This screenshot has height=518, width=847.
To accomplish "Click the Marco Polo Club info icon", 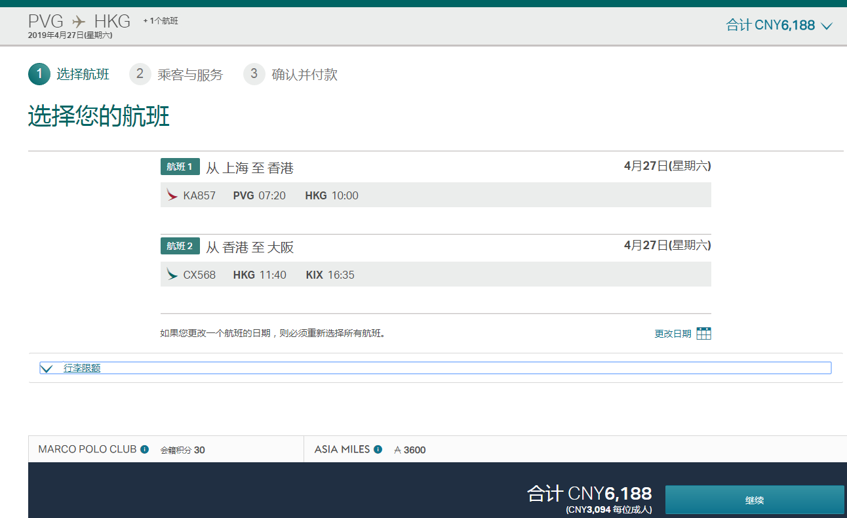I will click(144, 449).
